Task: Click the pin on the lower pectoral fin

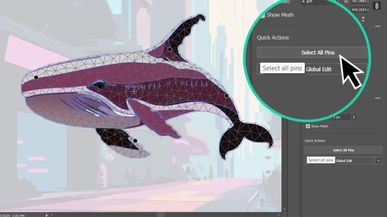Action: pyautogui.click(x=135, y=141)
